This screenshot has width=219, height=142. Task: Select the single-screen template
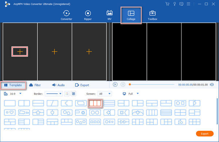point(10,103)
